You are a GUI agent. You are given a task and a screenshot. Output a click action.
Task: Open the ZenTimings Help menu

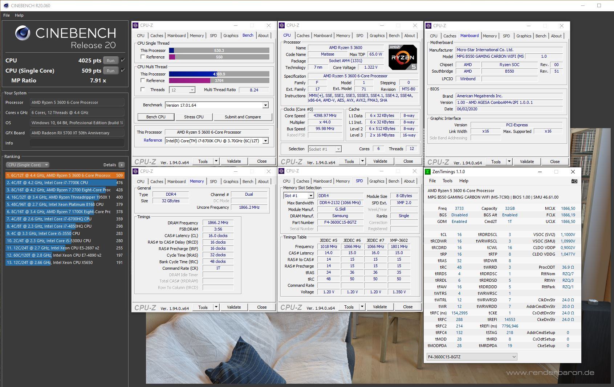464,181
